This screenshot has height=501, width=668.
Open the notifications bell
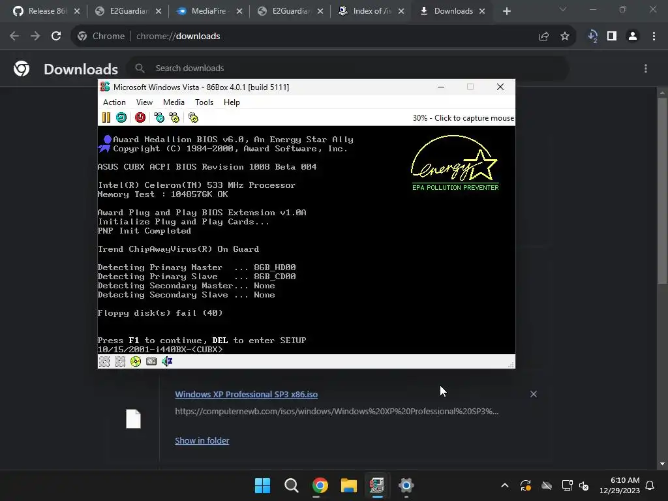point(650,485)
